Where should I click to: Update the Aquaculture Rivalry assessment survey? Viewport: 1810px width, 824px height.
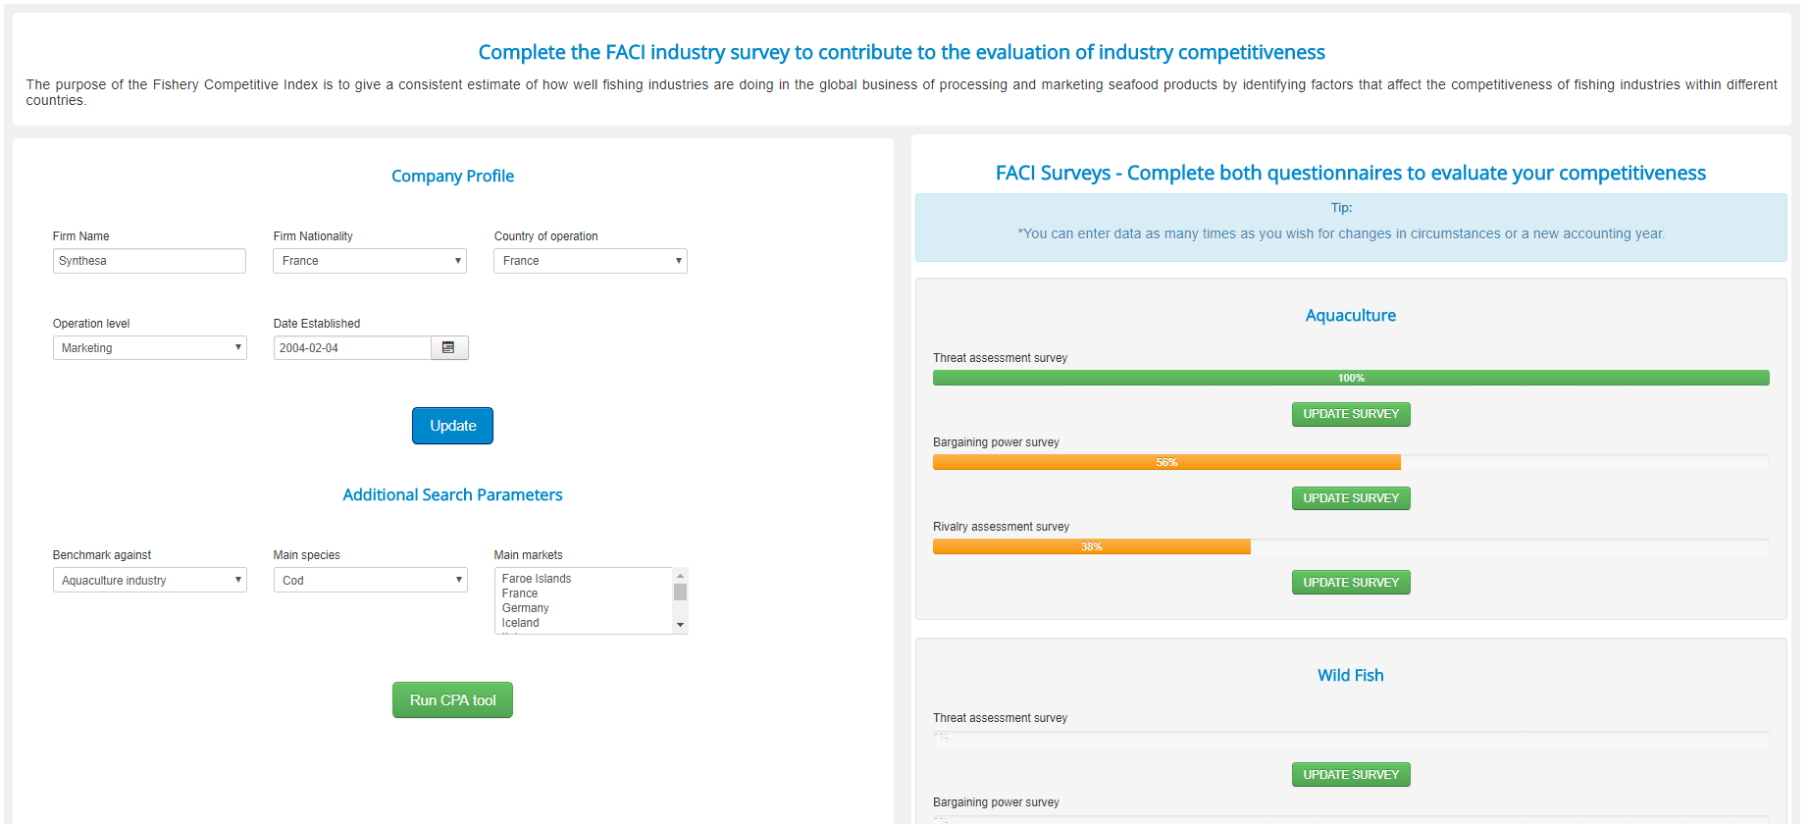[x=1351, y=583]
